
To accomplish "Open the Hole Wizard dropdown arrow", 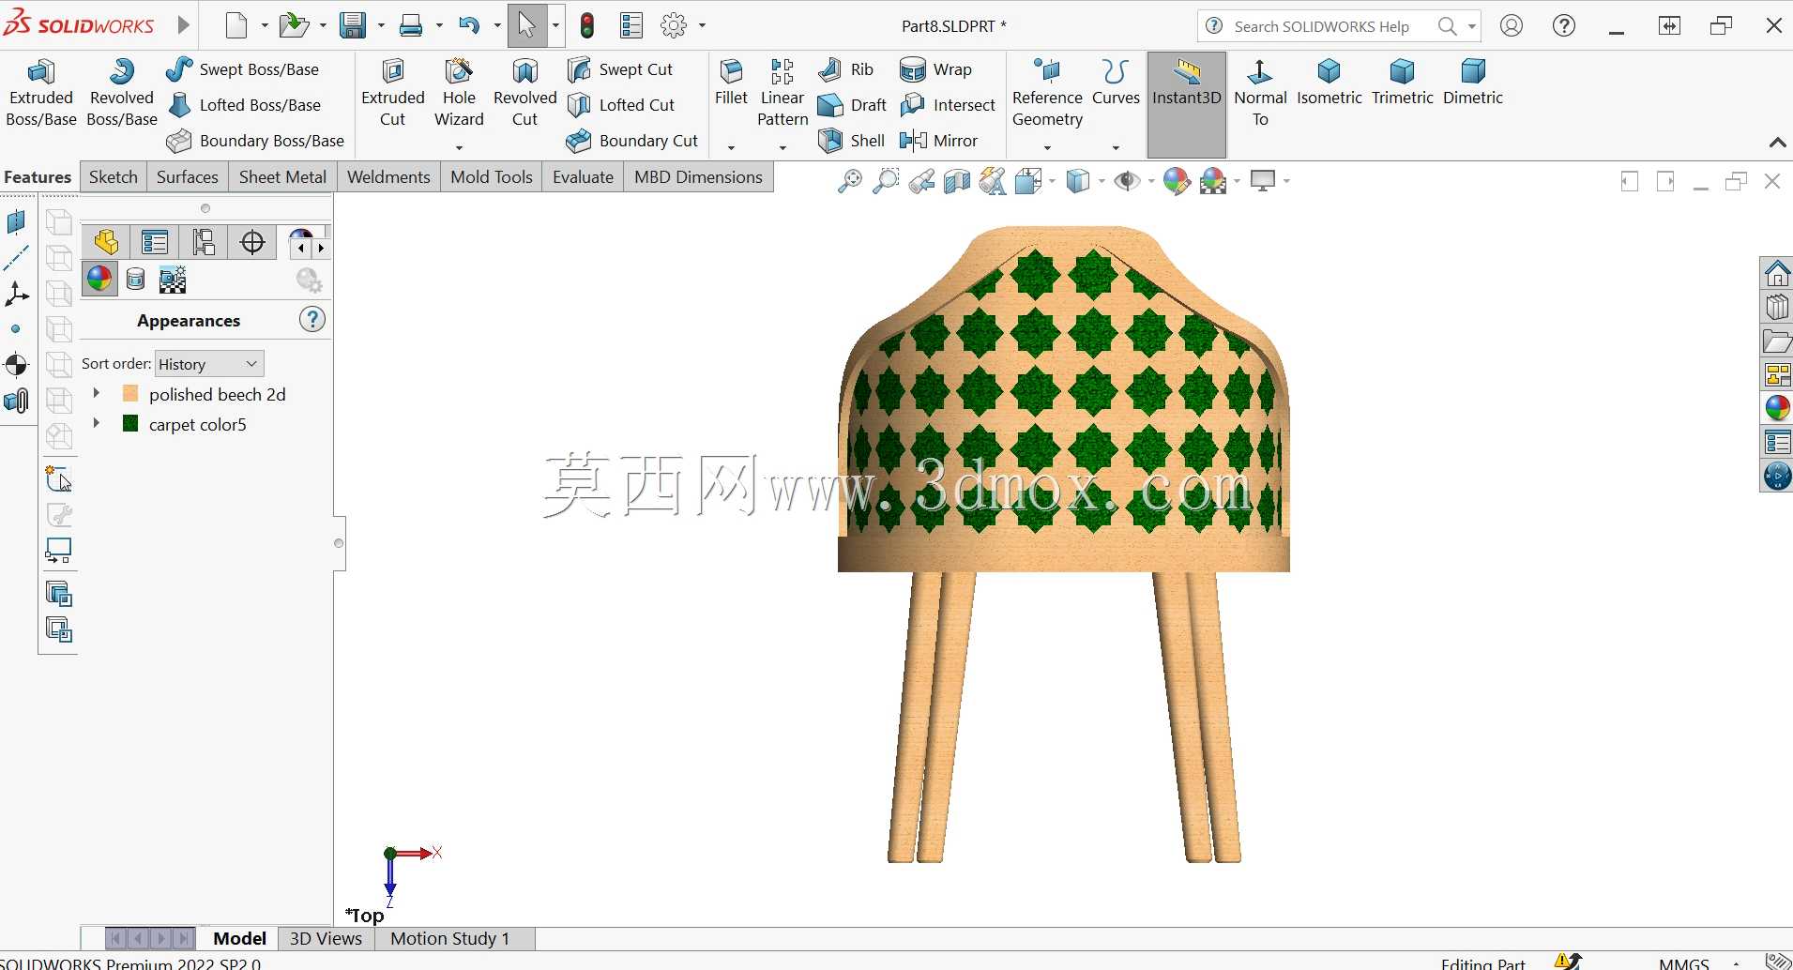I will 459,147.
